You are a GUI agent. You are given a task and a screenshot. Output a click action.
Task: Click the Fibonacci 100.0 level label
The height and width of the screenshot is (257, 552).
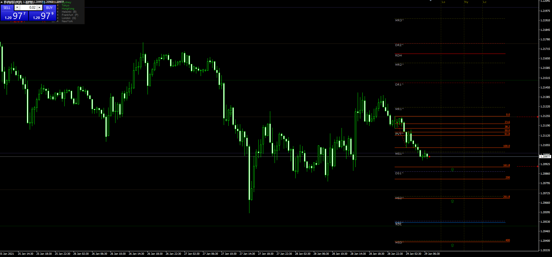507,146
